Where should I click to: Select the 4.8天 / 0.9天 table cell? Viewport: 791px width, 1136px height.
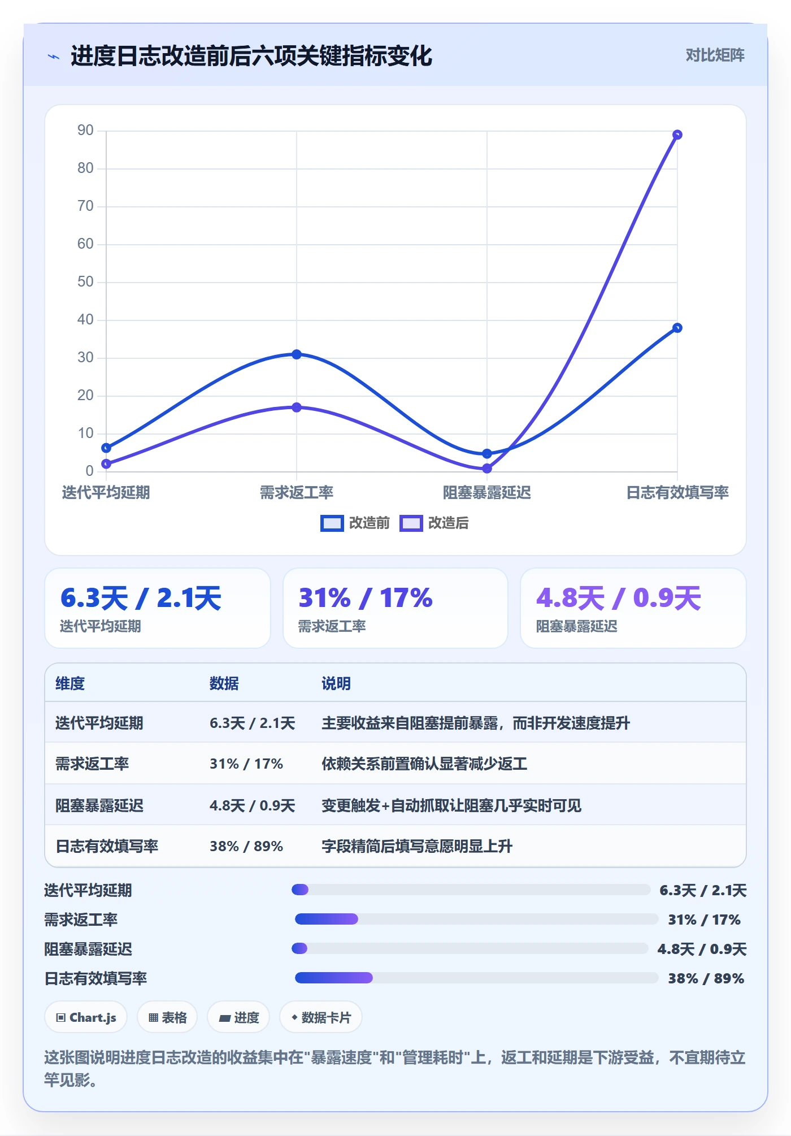pyautogui.click(x=253, y=805)
